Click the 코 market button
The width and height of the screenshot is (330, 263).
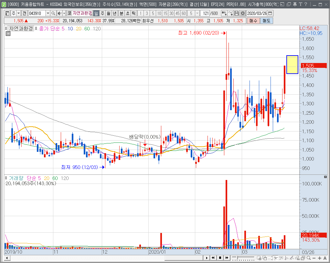coord(69,14)
